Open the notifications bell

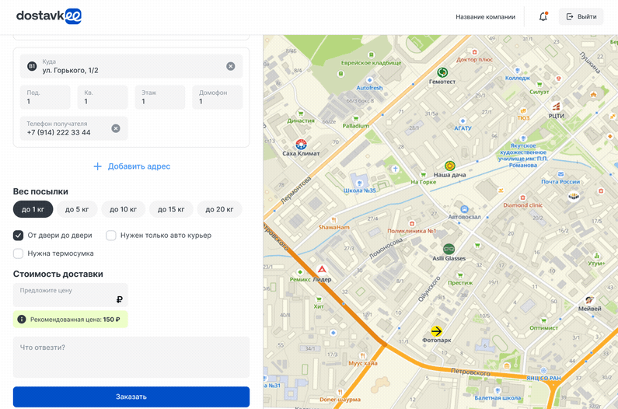pos(543,16)
